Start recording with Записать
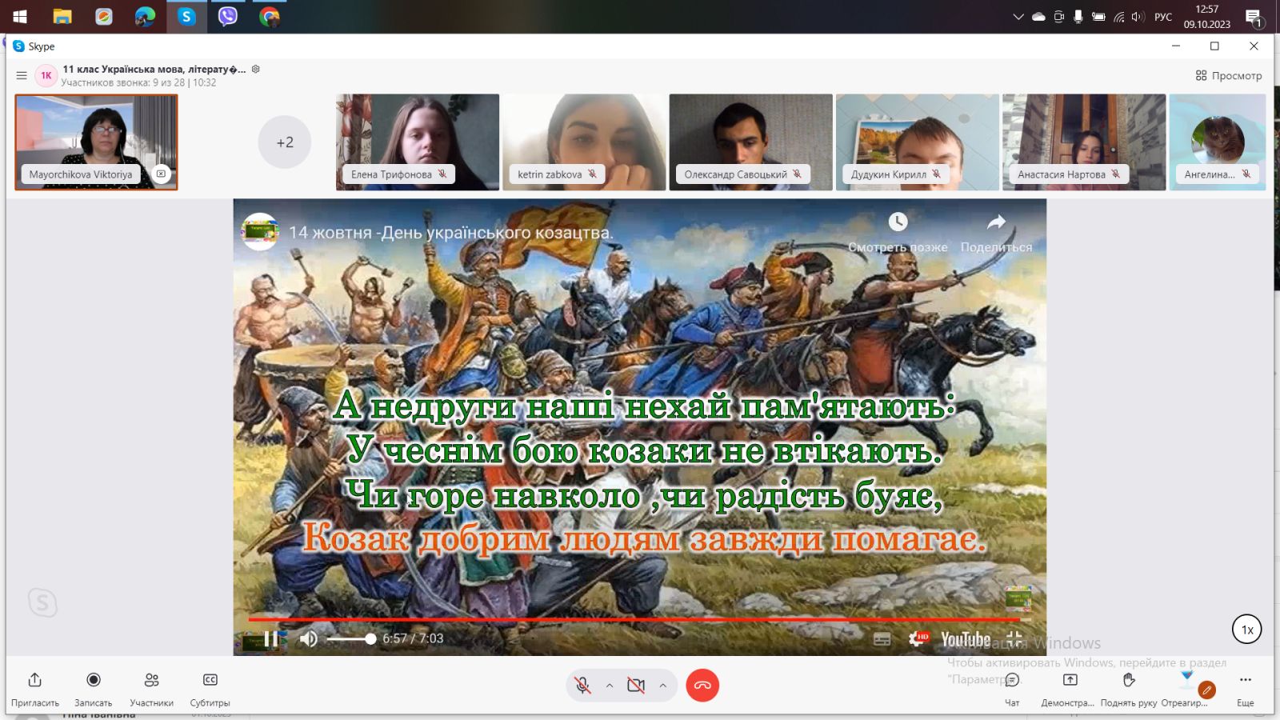This screenshot has width=1280, height=720. (x=94, y=689)
